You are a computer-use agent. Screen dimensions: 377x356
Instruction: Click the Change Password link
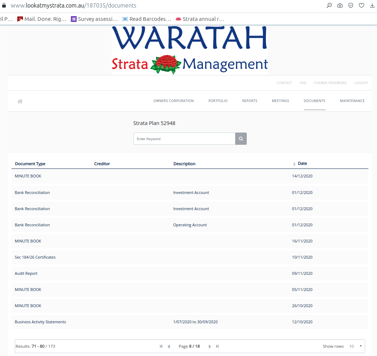(x=330, y=83)
